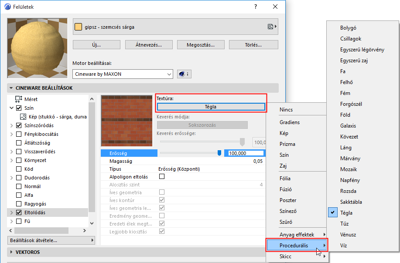Expand the VEKTOROS section
The height and width of the screenshot is (263, 400).
click(x=11, y=252)
